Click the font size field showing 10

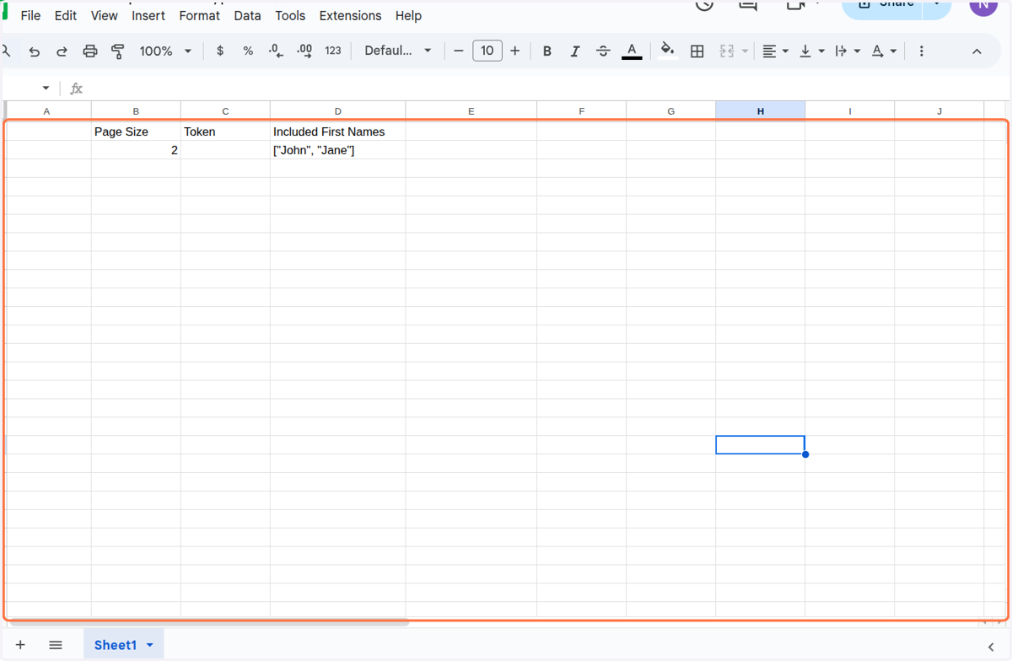[487, 51]
